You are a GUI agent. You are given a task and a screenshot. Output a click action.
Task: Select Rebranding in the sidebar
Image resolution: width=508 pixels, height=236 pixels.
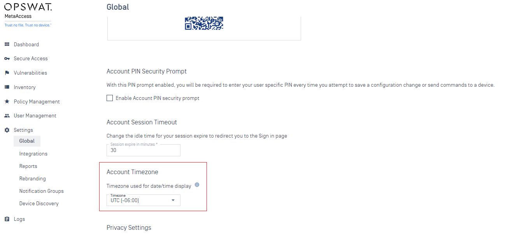33,179
